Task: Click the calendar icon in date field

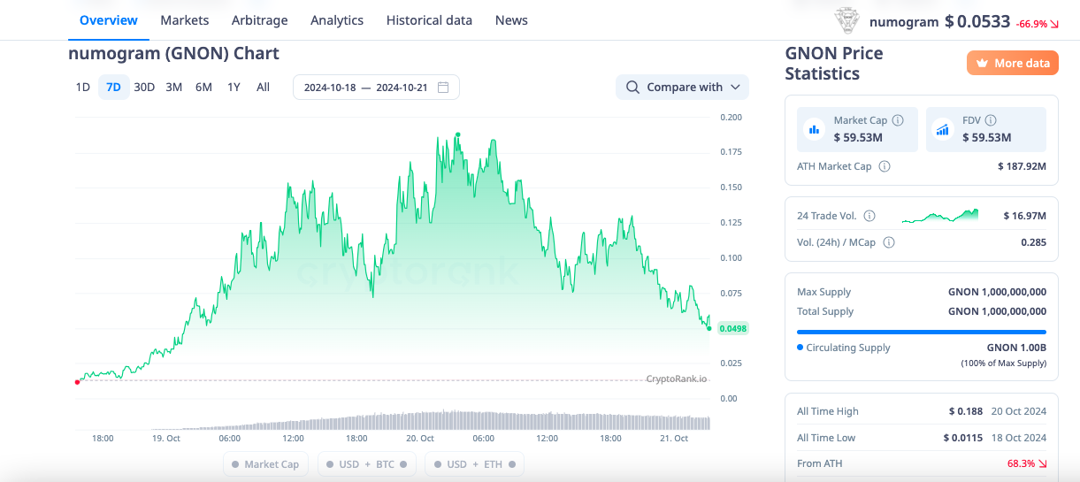Action: [443, 87]
